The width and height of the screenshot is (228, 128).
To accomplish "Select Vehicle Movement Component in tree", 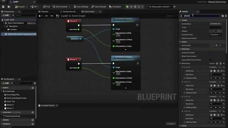I will pyautogui.click(x=19, y=34).
